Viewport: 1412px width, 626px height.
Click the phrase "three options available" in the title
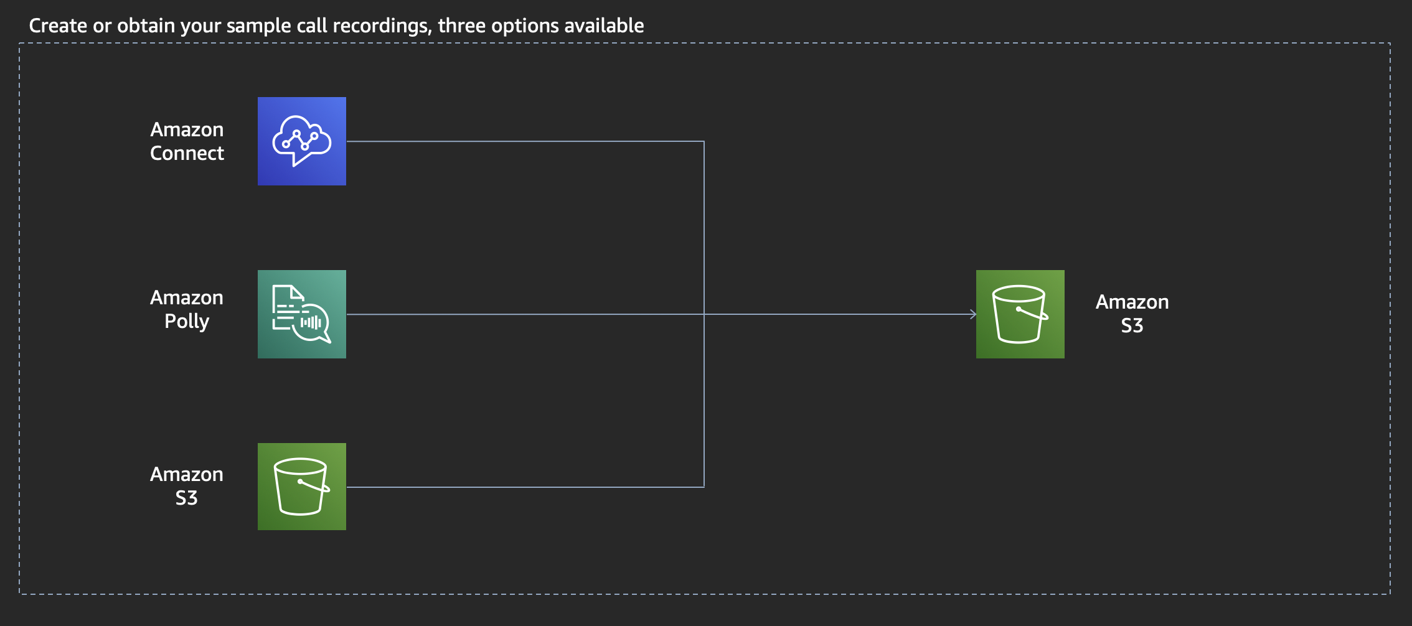540,26
